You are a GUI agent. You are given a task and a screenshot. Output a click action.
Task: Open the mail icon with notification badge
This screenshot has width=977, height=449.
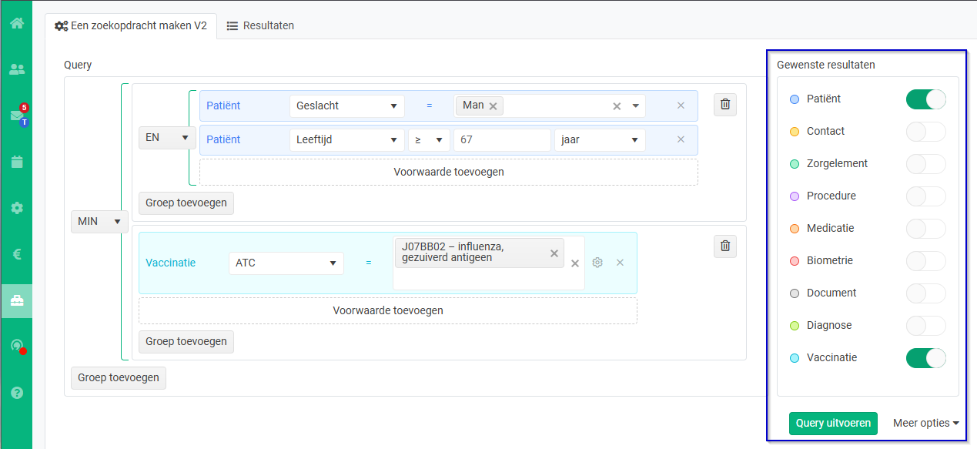[x=17, y=116]
